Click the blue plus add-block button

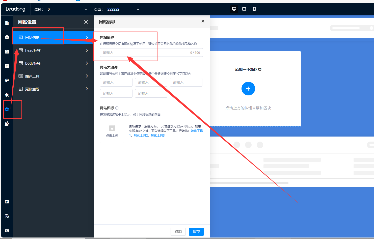click(248, 89)
